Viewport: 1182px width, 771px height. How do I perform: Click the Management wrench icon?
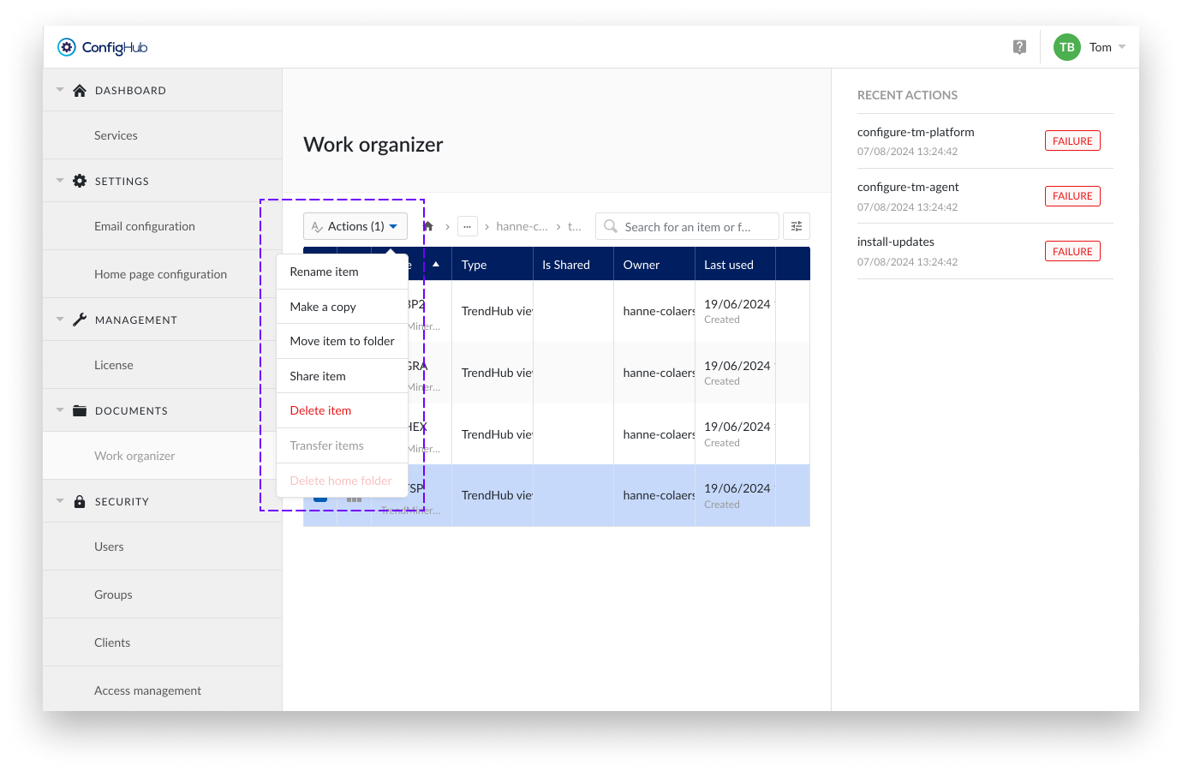80,320
